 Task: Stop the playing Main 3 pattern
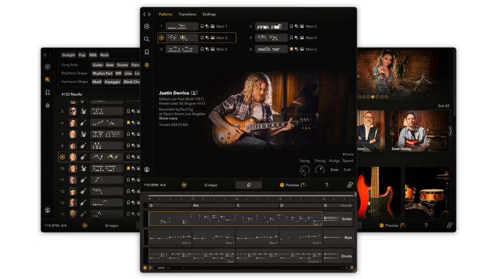[161, 38]
